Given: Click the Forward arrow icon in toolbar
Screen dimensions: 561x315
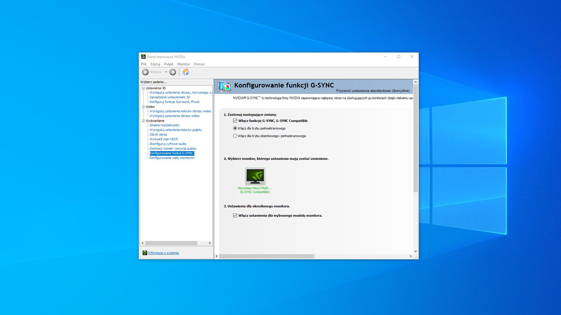Looking at the screenshot, I should tap(173, 72).
